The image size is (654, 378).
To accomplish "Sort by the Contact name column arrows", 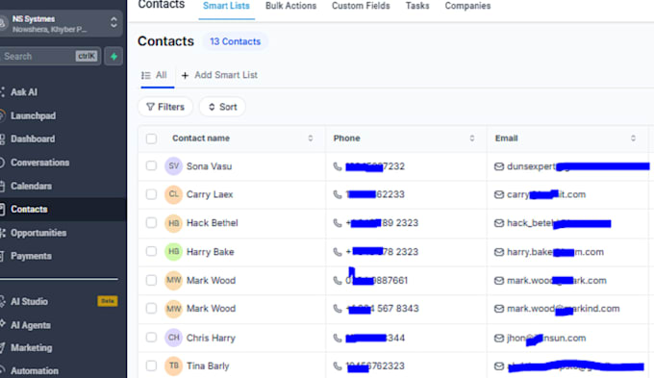I will point(311,139).
